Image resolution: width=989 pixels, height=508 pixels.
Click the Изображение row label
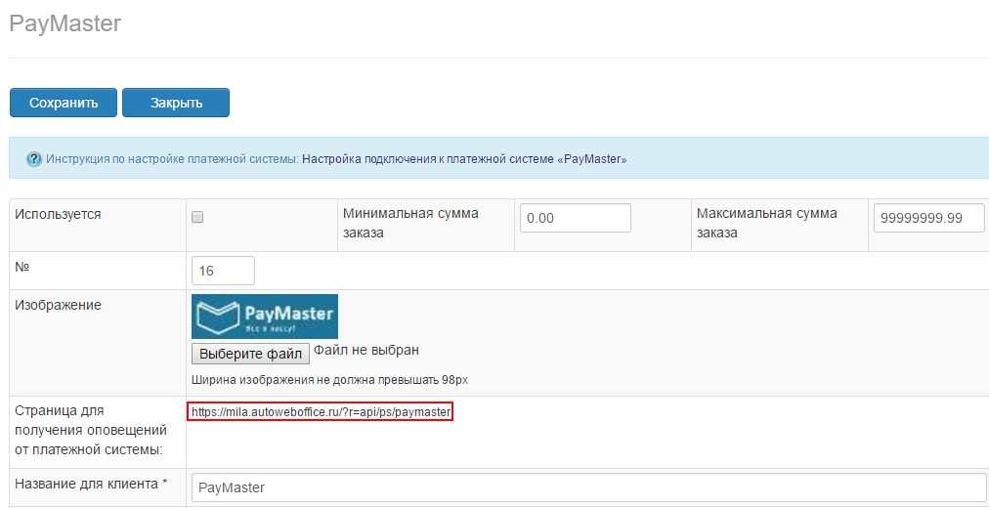tap(59, 305)
